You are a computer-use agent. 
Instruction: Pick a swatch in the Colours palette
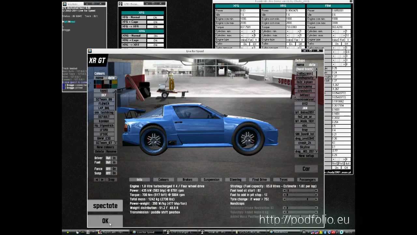[105, 84]
